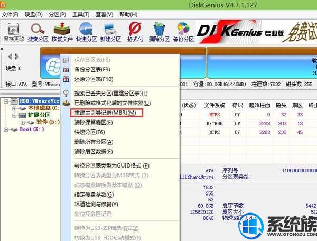The height and width of the screenshot is (241, 317).
Task: Open the 工具(T) menu
Action: point(81,15)
